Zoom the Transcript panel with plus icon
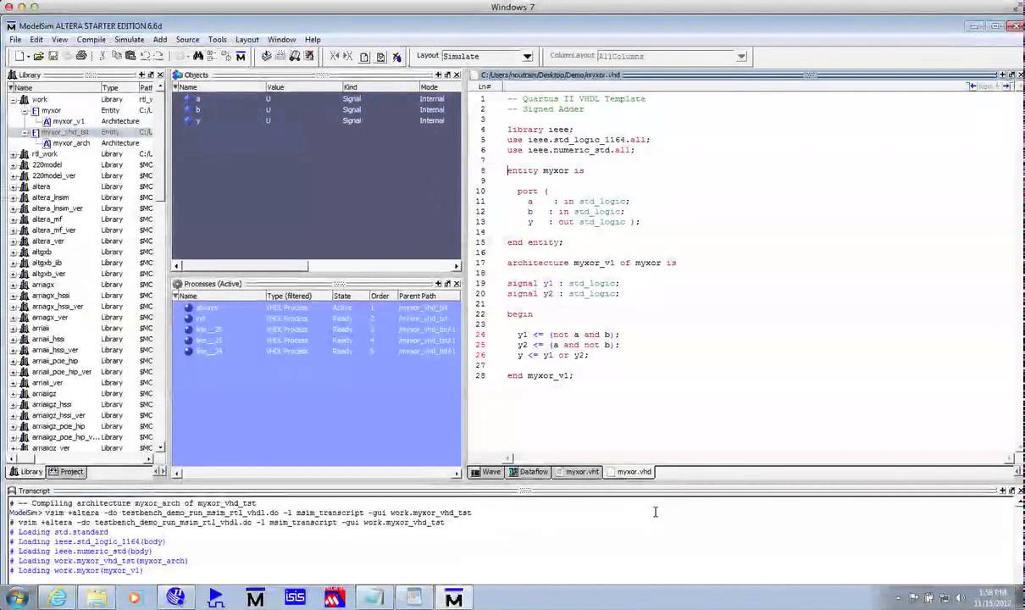1025x610 pixels. pos(1001,491)
